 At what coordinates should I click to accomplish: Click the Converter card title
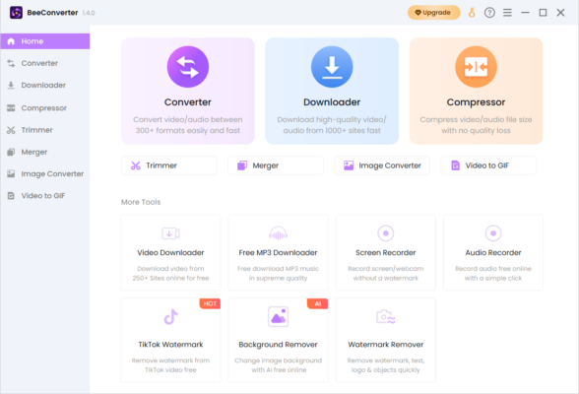pyautogui.click(x=188, y=102)
